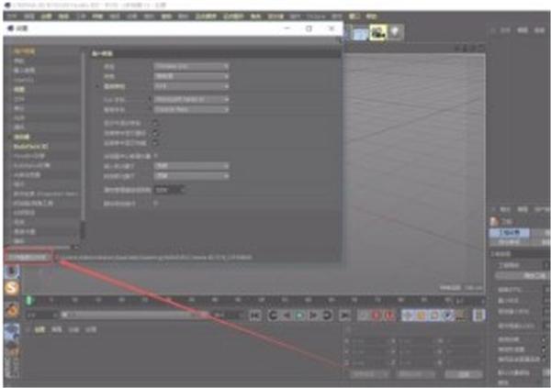Select BodyPaint 3D in preferences category list
This screenshot has height=388, width=551.
[31, 146]
